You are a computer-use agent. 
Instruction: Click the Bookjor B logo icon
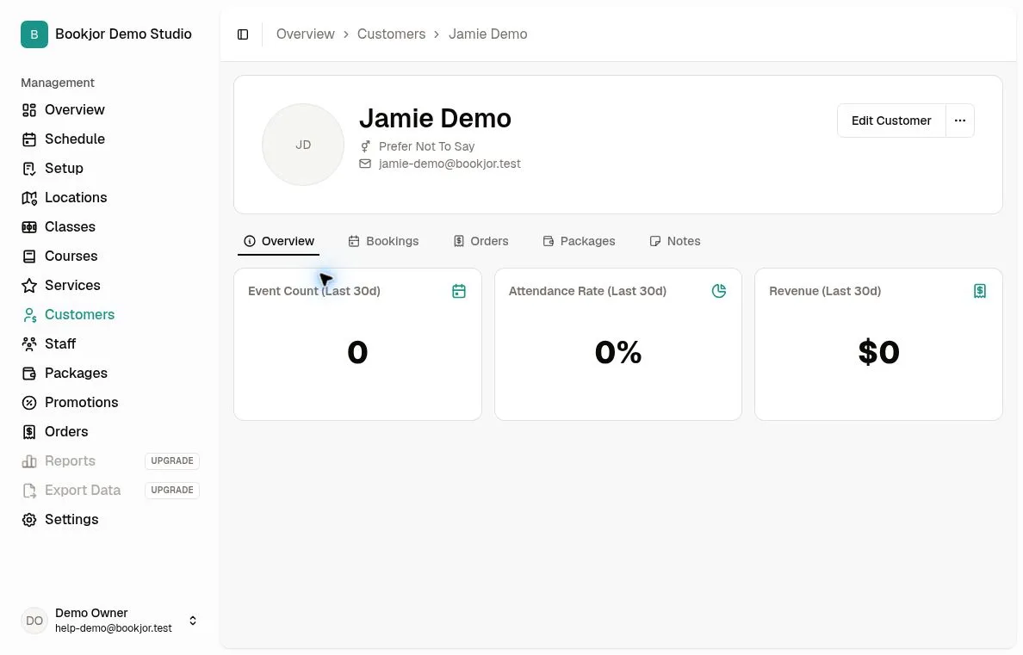coord(34,34)
